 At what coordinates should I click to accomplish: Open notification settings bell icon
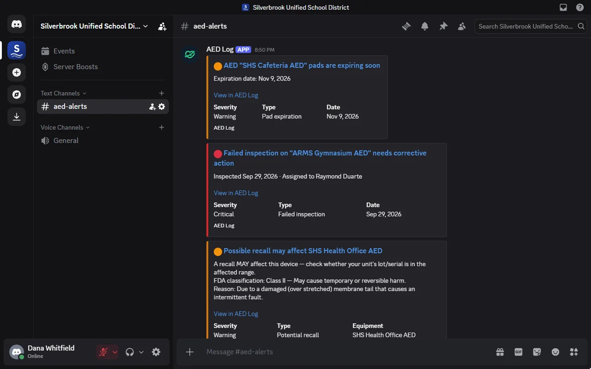coord(425,26)
